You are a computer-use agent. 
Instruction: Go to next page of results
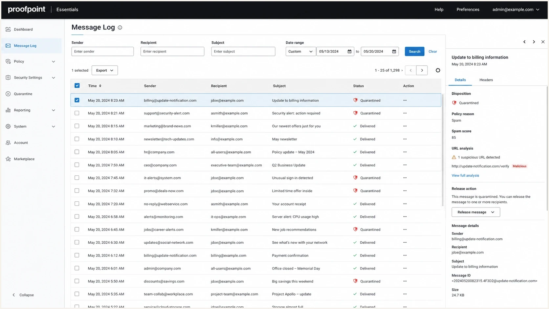pyautogui.click(x=422, y=70)
